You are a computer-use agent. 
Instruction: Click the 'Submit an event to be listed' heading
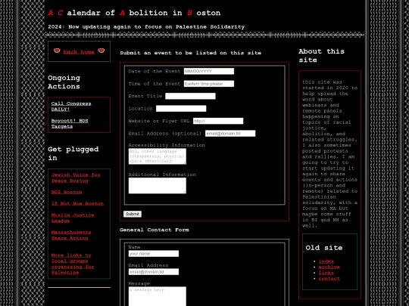[x=190, y=53]
